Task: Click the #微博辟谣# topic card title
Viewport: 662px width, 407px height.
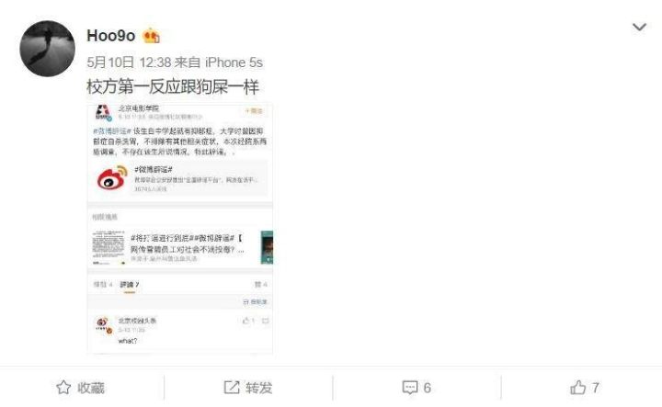Action: pos(154,170)
